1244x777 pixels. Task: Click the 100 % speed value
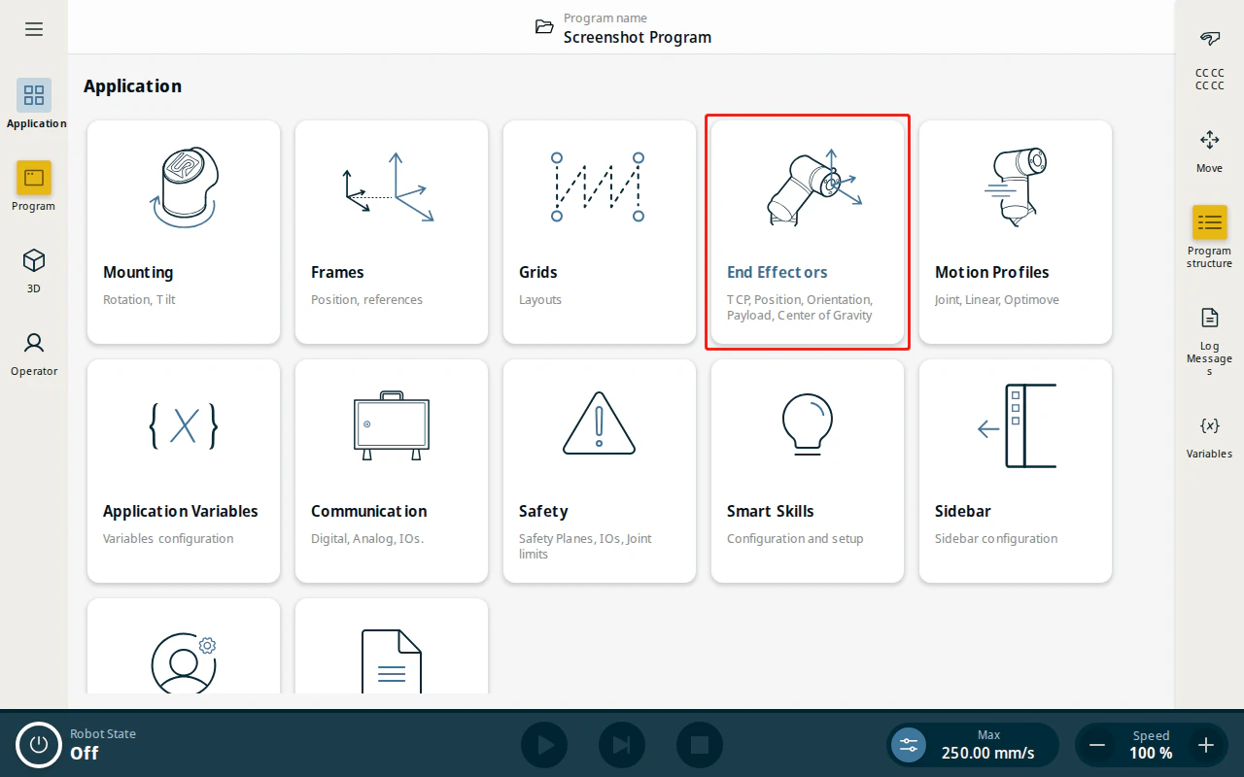1151,753
